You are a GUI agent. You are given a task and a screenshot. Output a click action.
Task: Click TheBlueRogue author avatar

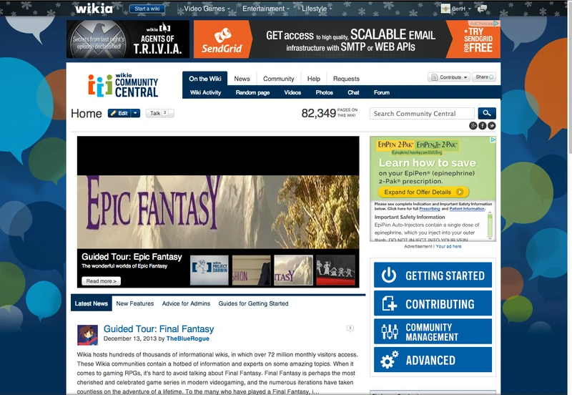[x=87, y=334]
